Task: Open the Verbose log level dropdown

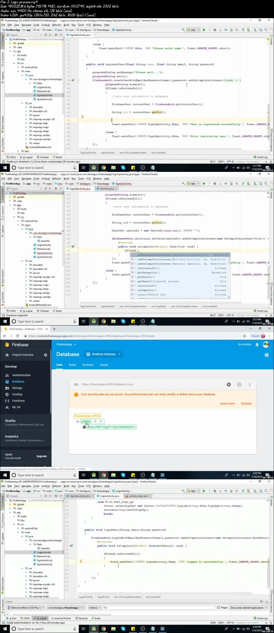Action: pos(94,608)
